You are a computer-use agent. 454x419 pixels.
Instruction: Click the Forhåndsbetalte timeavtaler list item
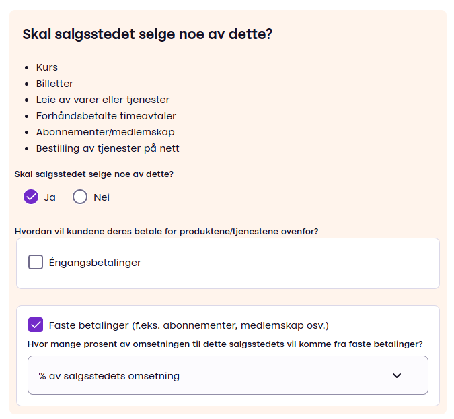[x=106, y=116]
